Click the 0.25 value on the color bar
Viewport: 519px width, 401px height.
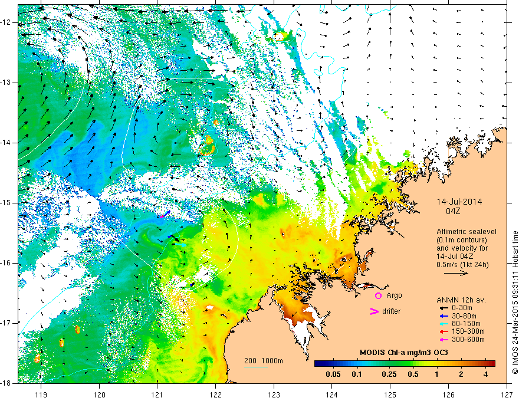point(389,374)
